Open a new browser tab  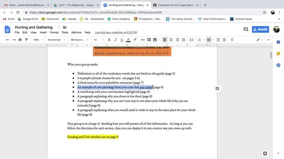coord(205,5)
